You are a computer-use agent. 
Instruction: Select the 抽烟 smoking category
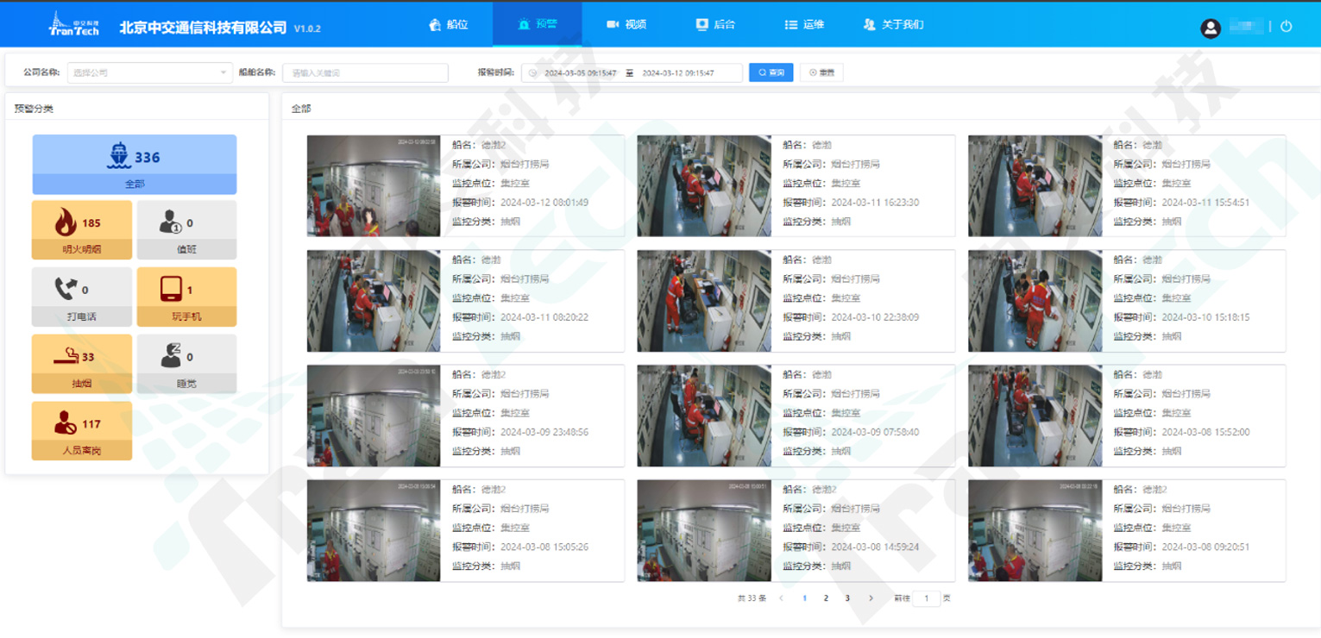point(82,364)
